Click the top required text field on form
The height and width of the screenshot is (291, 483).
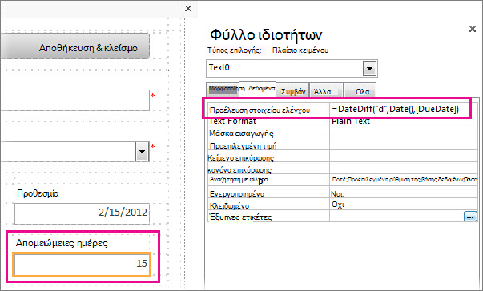pyautogui.click(x=74, y=100)
